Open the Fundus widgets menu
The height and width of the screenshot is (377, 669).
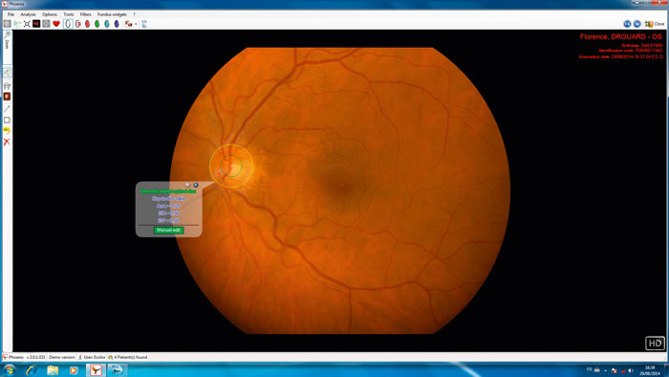point(112,14)
